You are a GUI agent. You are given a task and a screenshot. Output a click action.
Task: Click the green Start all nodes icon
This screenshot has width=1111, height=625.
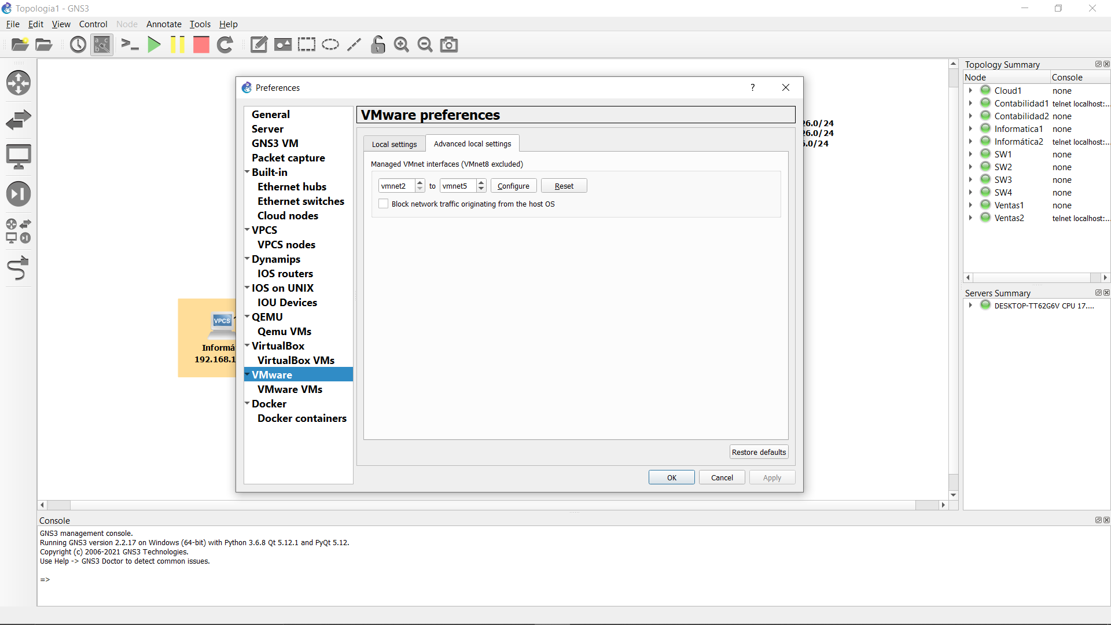coord(154,45)
